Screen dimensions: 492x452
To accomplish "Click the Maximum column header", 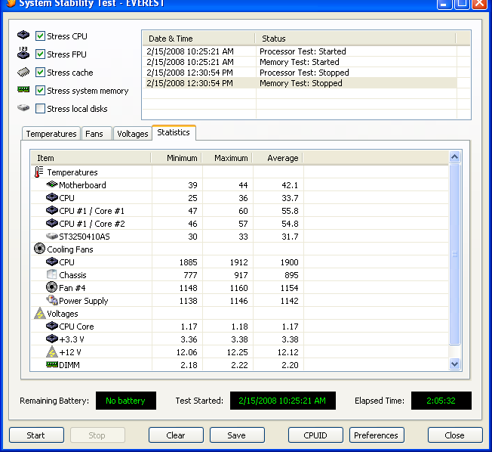I will click(227, 158).
